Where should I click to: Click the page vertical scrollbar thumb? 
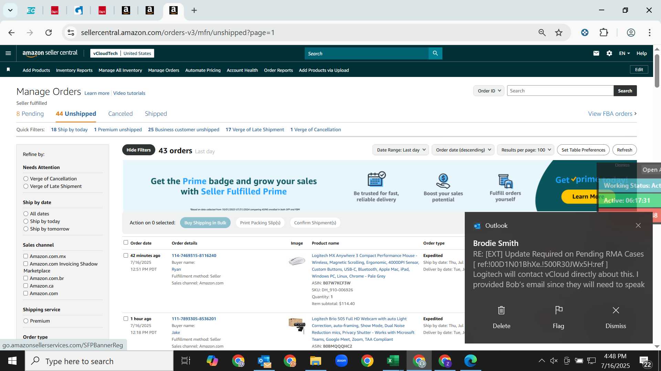(x=657, y=70)
